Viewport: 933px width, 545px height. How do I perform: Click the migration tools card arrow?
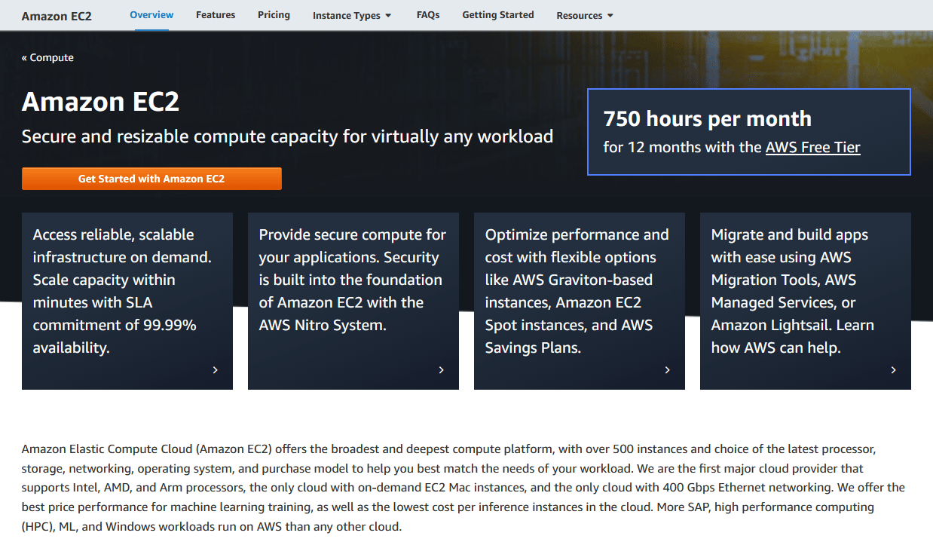tap(893, 369)
